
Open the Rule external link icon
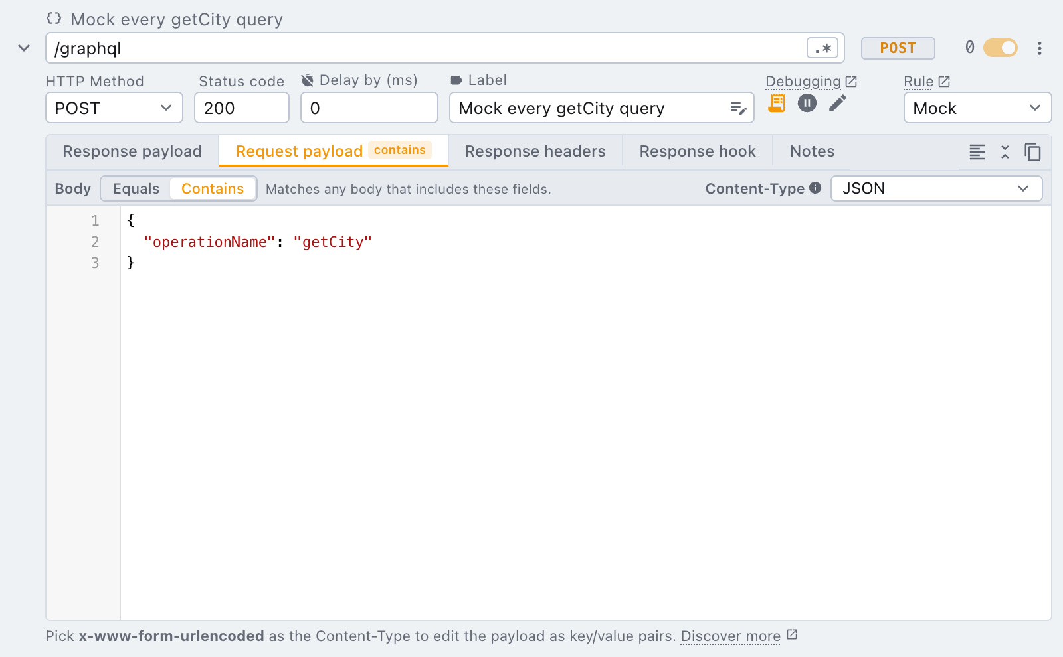pos(944,82)
